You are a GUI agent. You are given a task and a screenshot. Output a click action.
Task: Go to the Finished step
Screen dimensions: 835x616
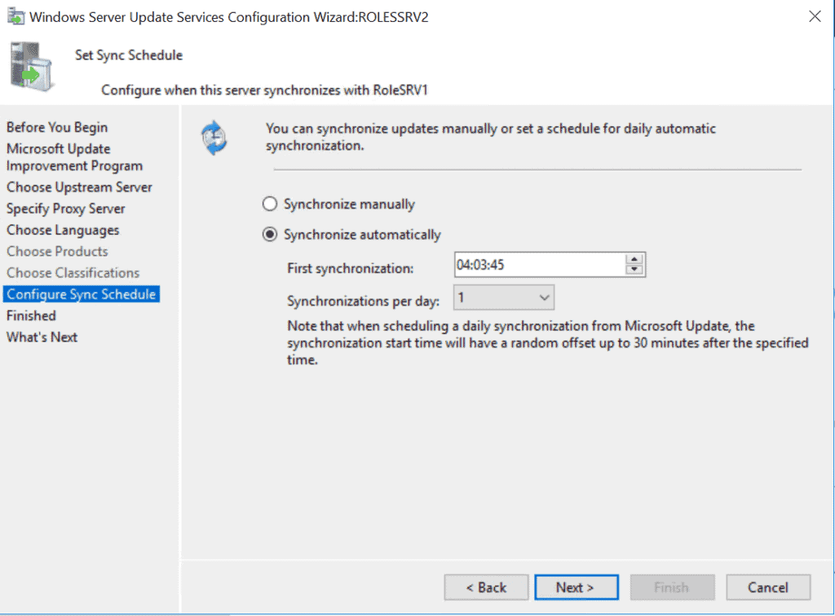pos(32,315)
